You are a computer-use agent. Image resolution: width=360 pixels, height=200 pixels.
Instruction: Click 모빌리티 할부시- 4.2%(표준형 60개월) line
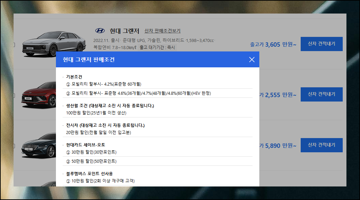(104, 84)
